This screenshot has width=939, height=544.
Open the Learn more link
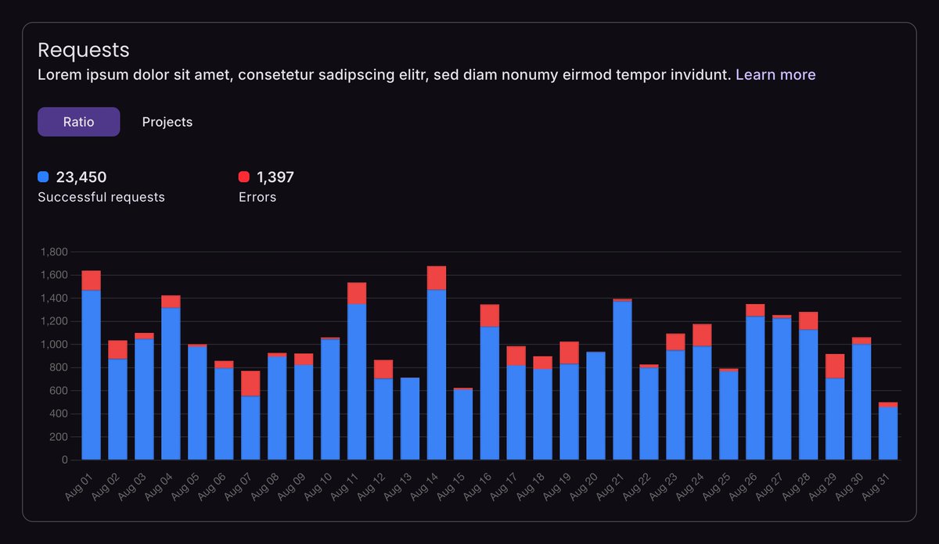775,74
